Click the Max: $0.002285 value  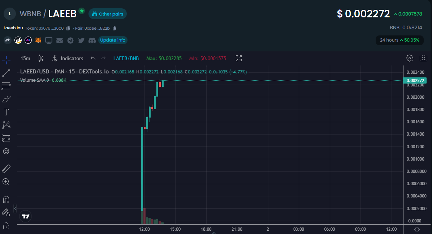(164, 58)
